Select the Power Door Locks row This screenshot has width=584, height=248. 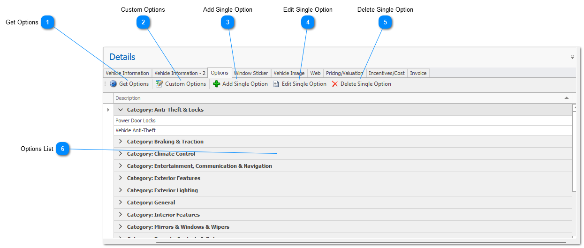click(x=343, y=120)
